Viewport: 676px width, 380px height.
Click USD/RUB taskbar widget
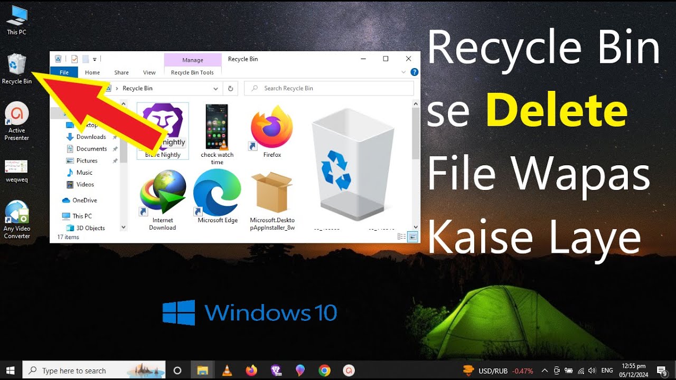498,370
